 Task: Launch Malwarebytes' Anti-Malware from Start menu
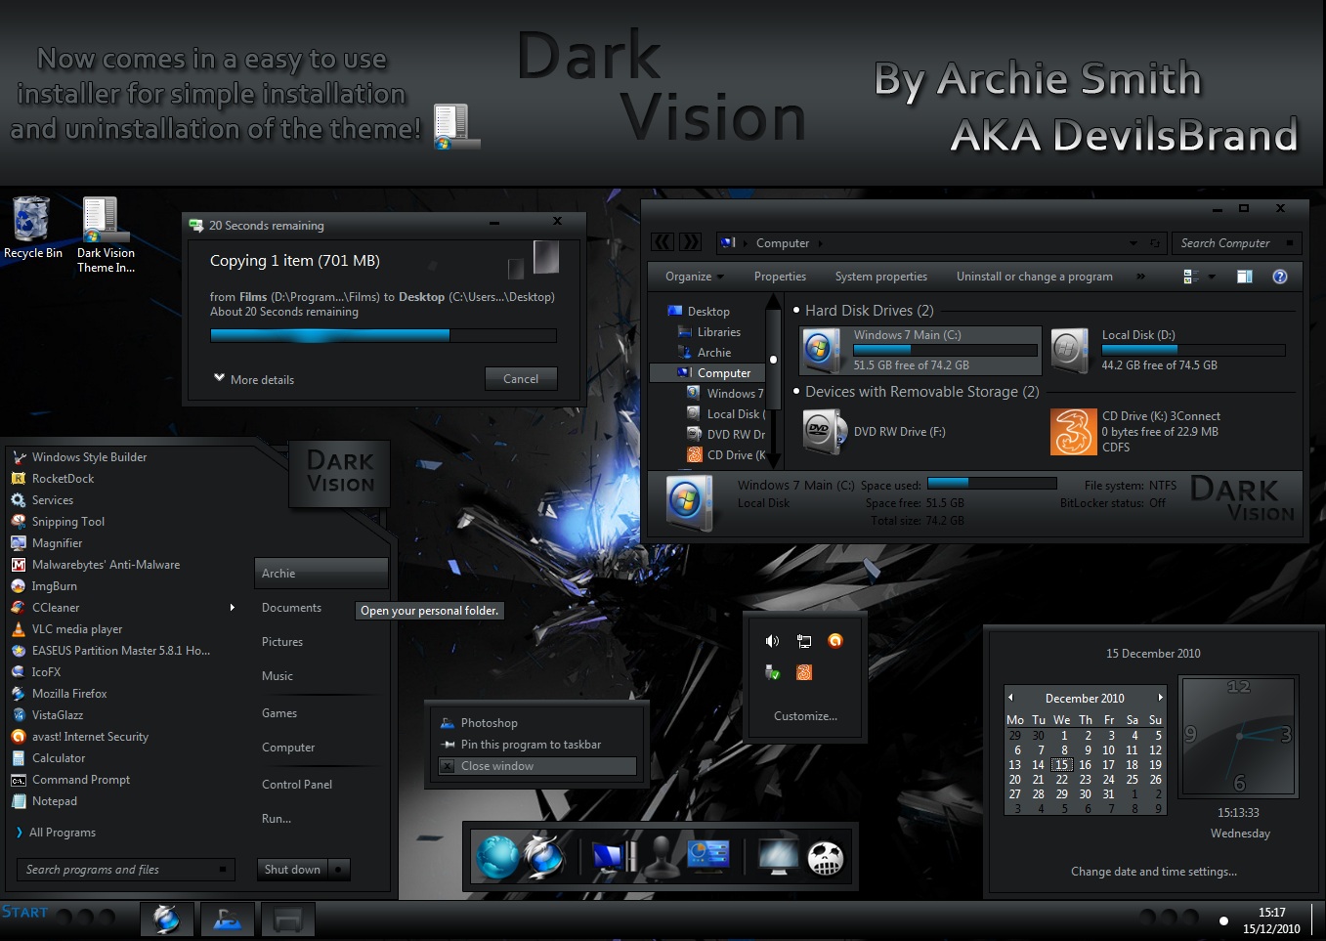point(106,565)
